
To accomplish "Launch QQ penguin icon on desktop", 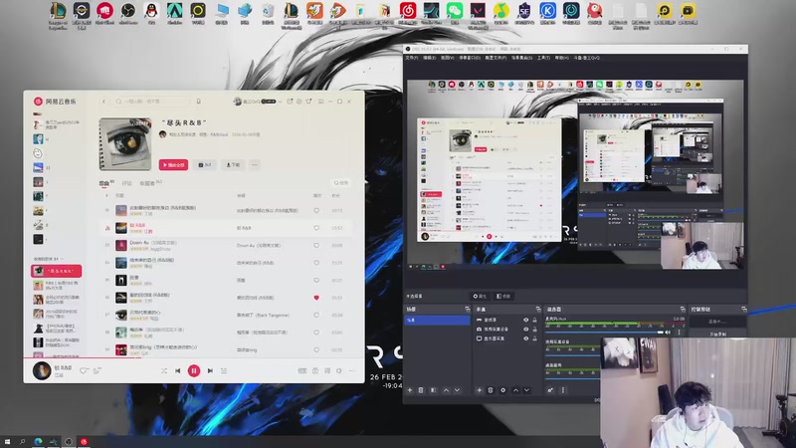I will coord(151,14).
